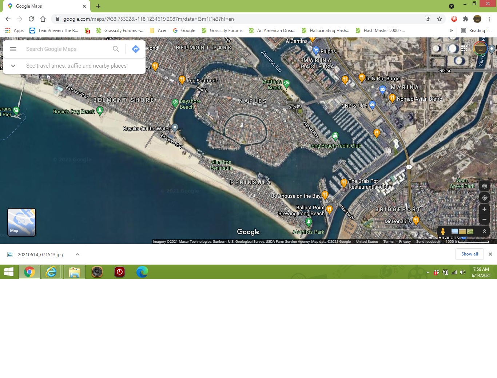Expand options for the downloaded jpg file
Screen dimensions: 497x378
pos(77,254)
